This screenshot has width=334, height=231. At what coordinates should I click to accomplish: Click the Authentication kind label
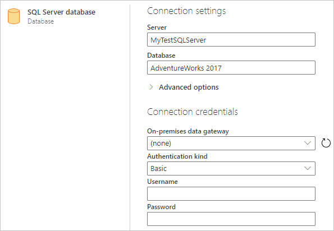point(177,156)
